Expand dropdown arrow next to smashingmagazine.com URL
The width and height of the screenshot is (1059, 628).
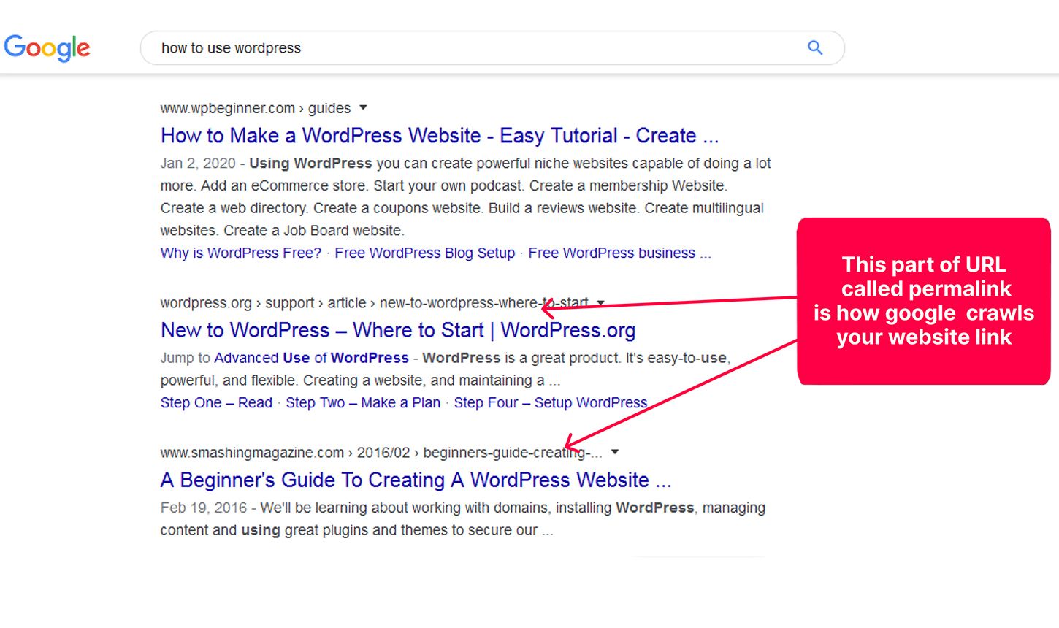coord(615,452)
